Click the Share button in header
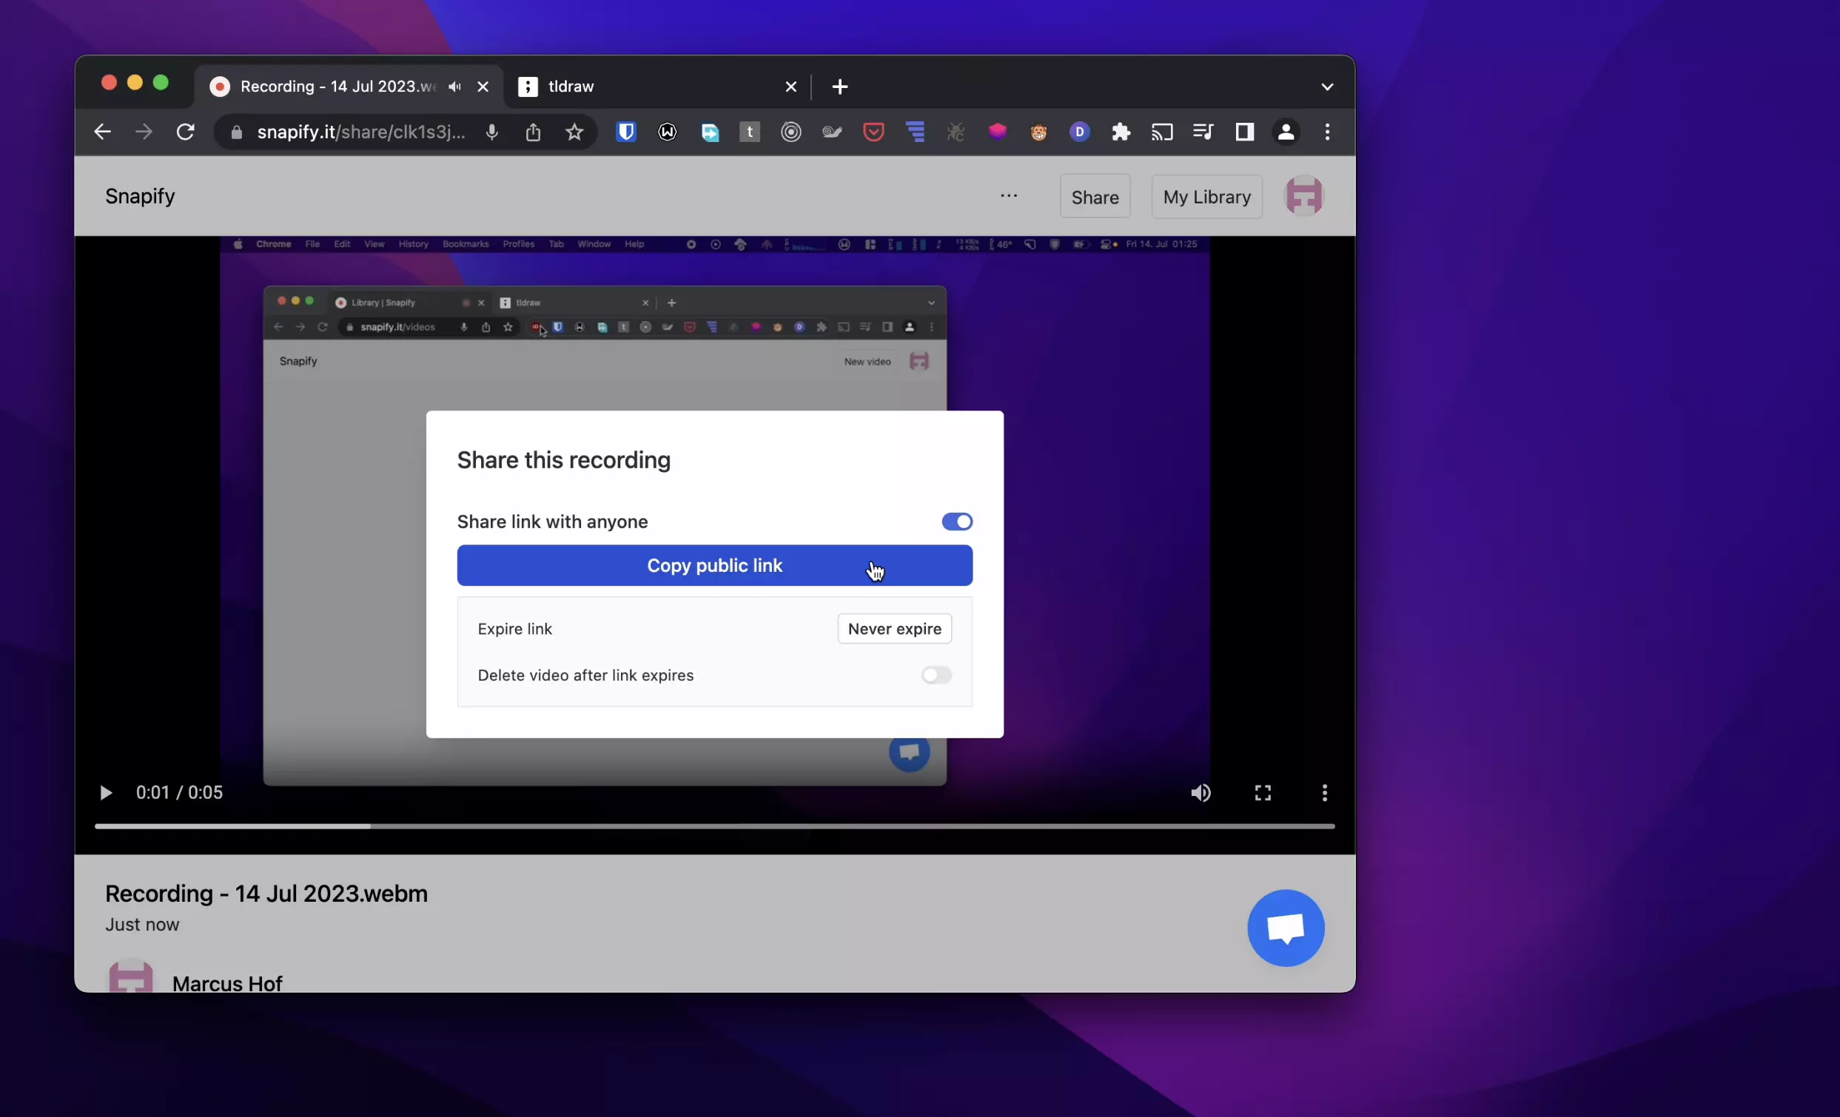1840x1117 pixels. coord(1095,196)
